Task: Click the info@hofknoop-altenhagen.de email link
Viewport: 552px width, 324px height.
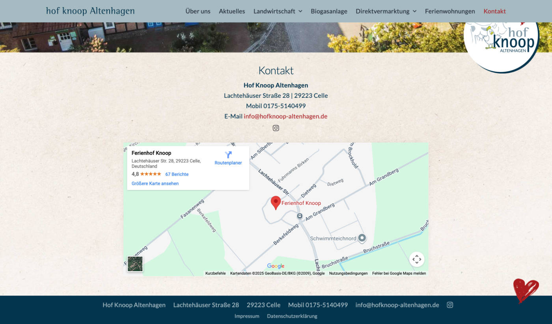Action: 285,116
